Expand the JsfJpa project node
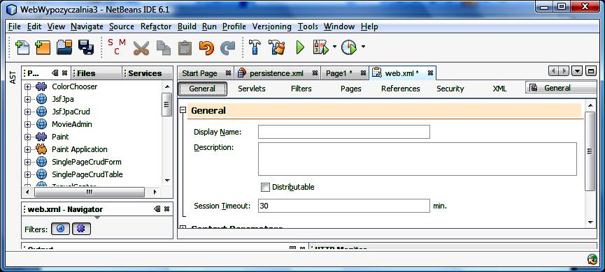 pyautogui.click(x=27, y=99)
